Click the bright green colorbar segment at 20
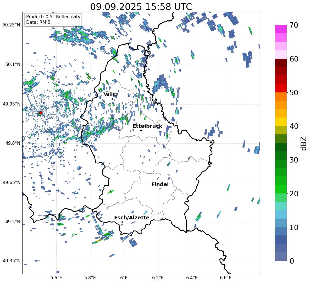310x283 pixels. coord(281,189)
